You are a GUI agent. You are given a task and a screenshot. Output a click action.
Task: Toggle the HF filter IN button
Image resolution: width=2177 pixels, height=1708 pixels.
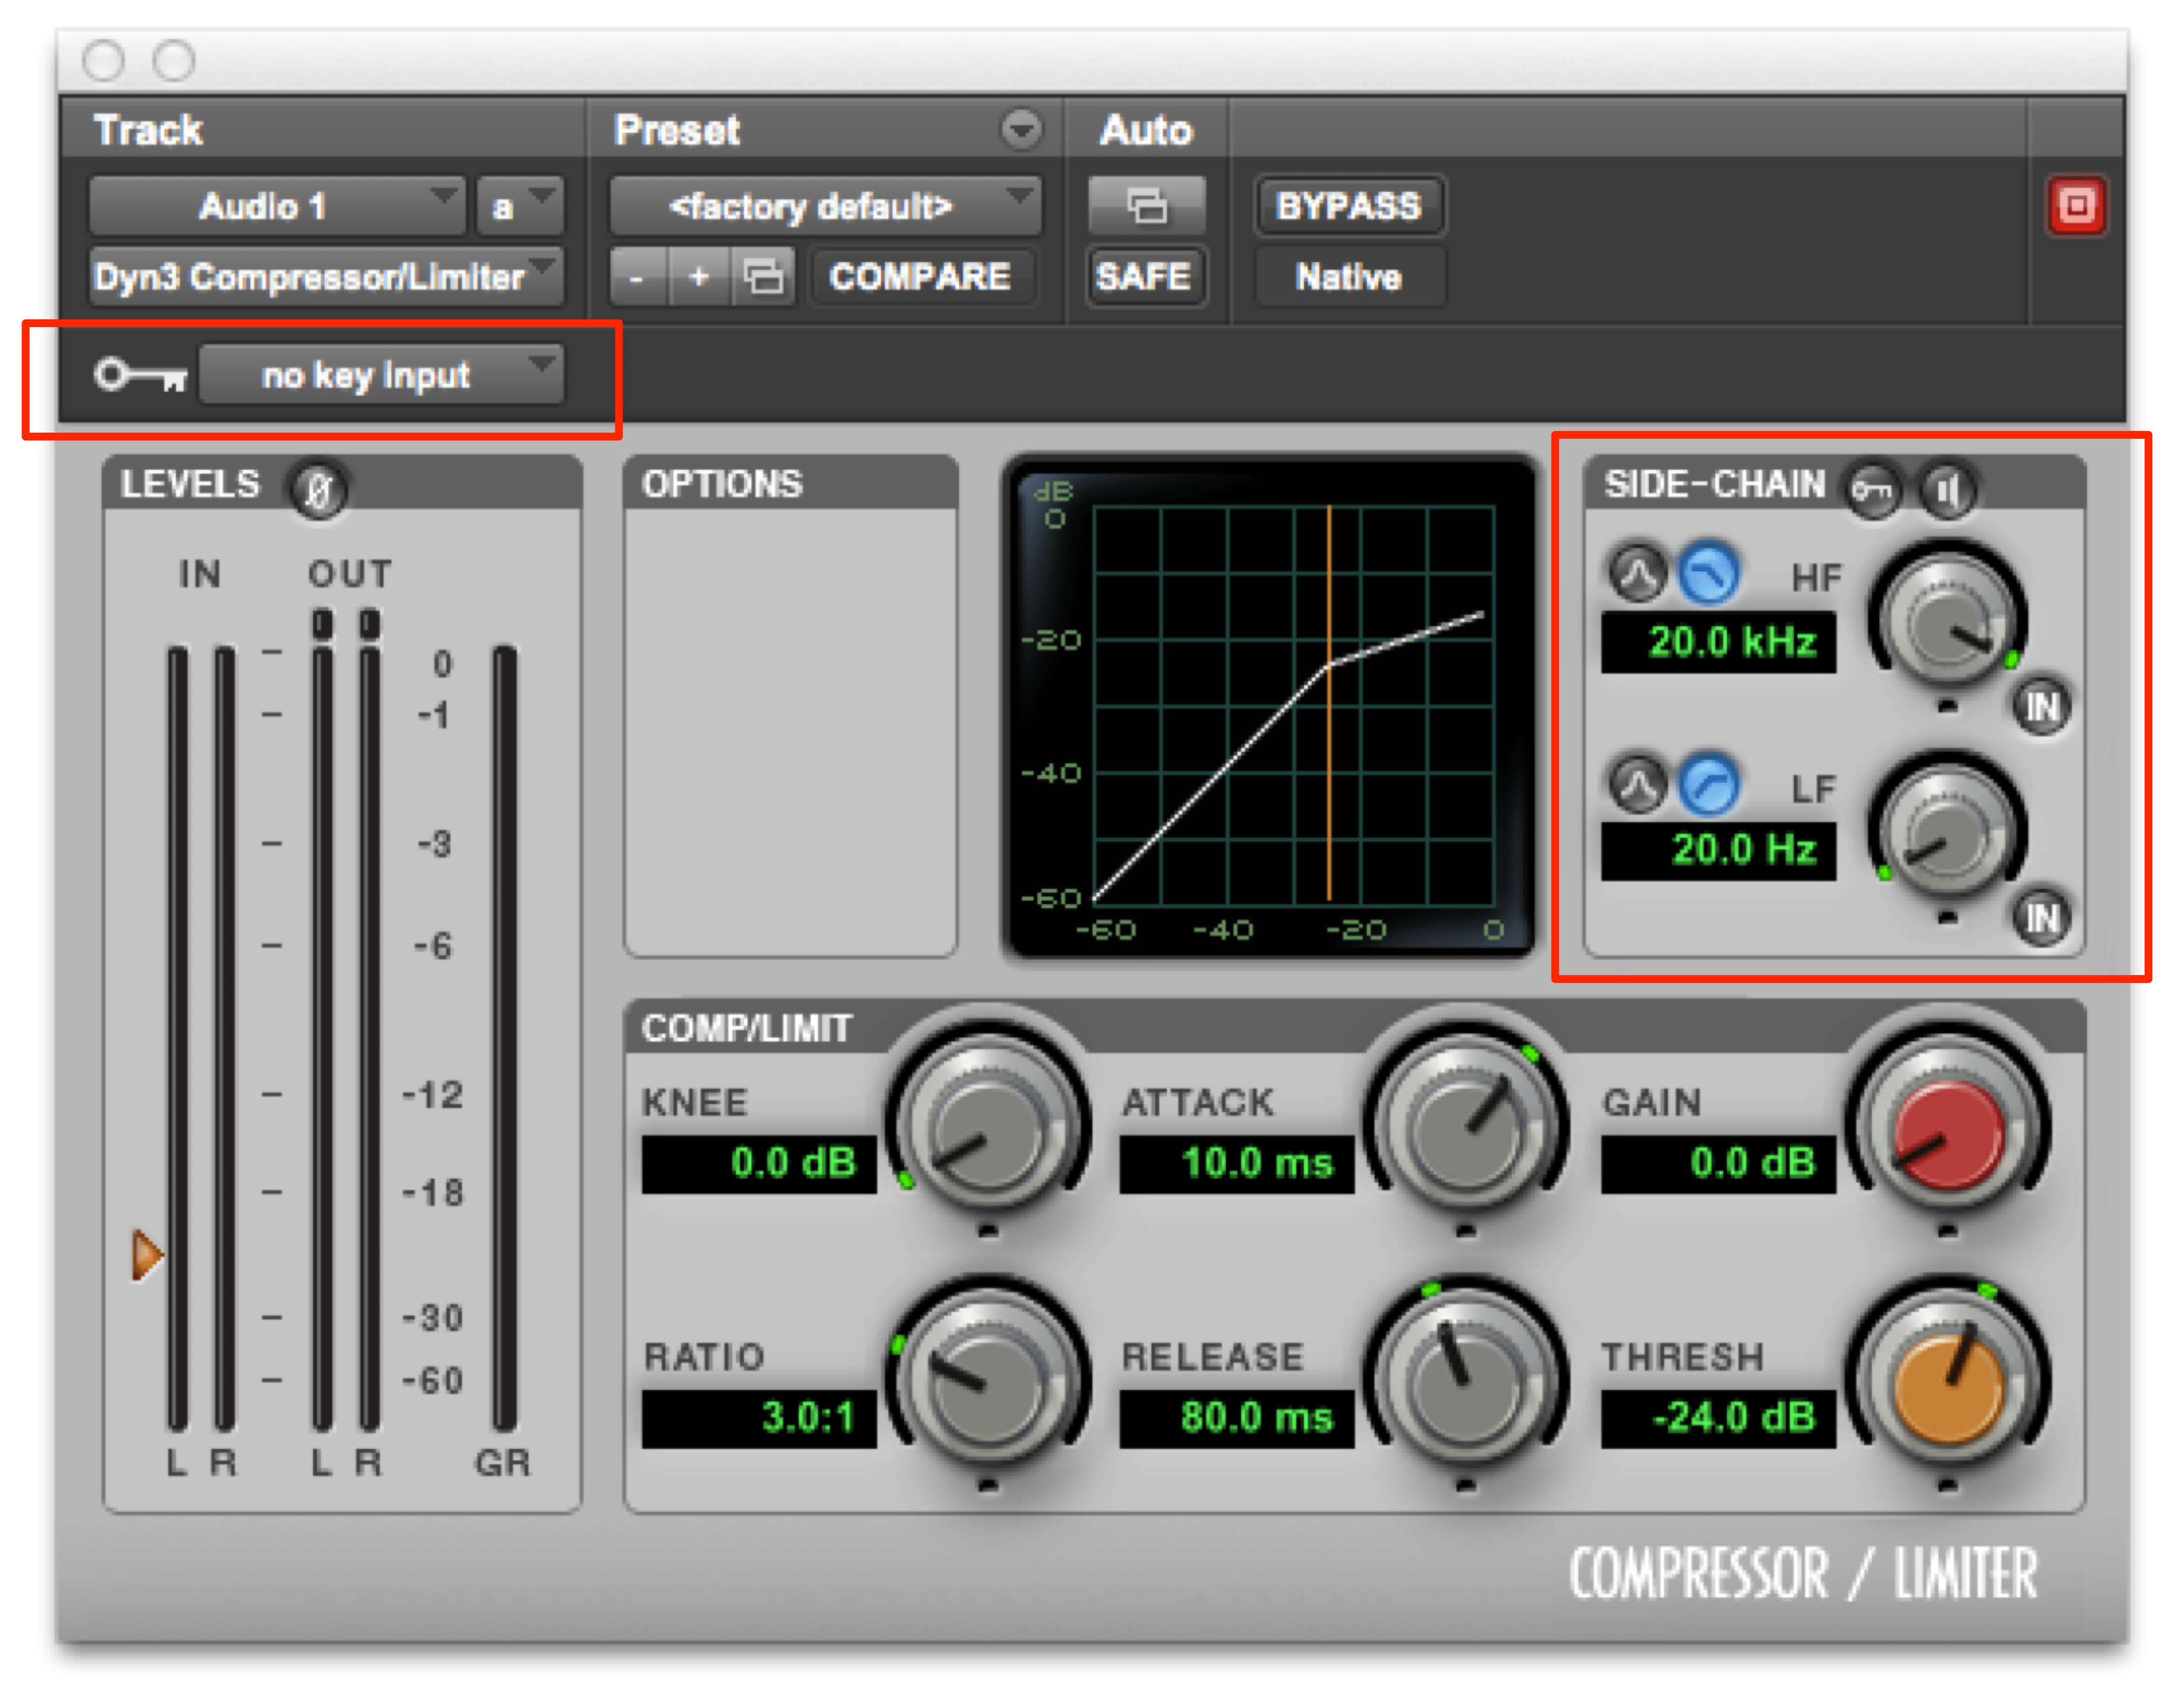[x=2041, y=707]
